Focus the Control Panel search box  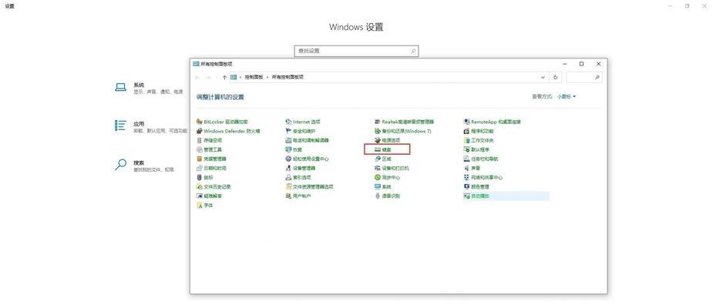[x=584, y=78]
